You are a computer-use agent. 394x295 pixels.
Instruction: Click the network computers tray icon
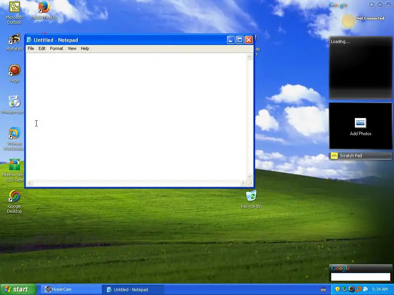tap(366, 290)
